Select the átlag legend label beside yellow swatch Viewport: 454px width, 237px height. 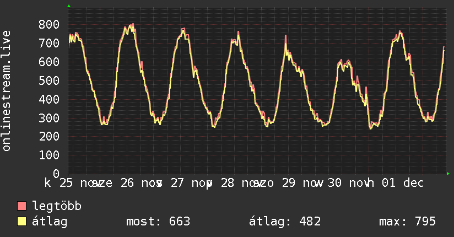(x=50, y=222)
